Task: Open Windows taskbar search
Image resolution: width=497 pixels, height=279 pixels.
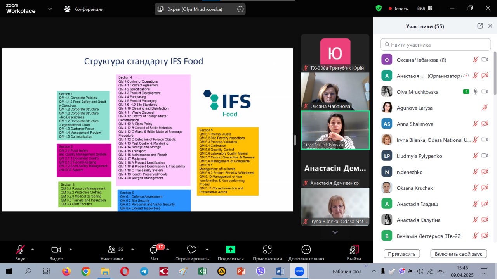Action: [x=28, y=271]
